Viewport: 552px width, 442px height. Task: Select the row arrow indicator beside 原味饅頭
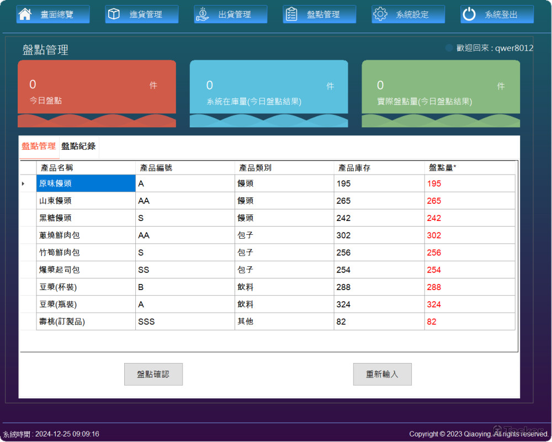tap(23, 183)
